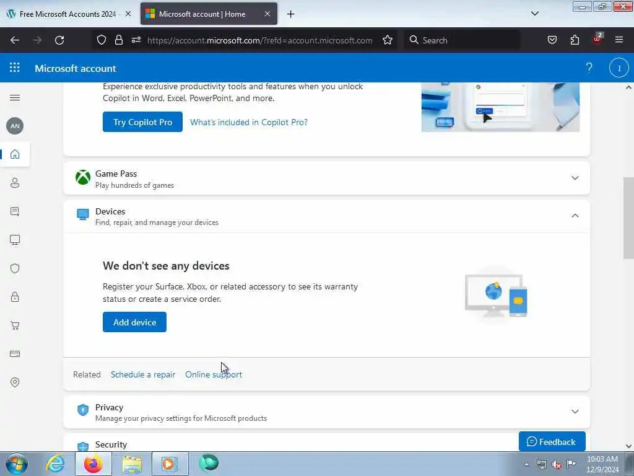Close the Free Microsoft Accounts 2024 tab

tap(128, 14)
